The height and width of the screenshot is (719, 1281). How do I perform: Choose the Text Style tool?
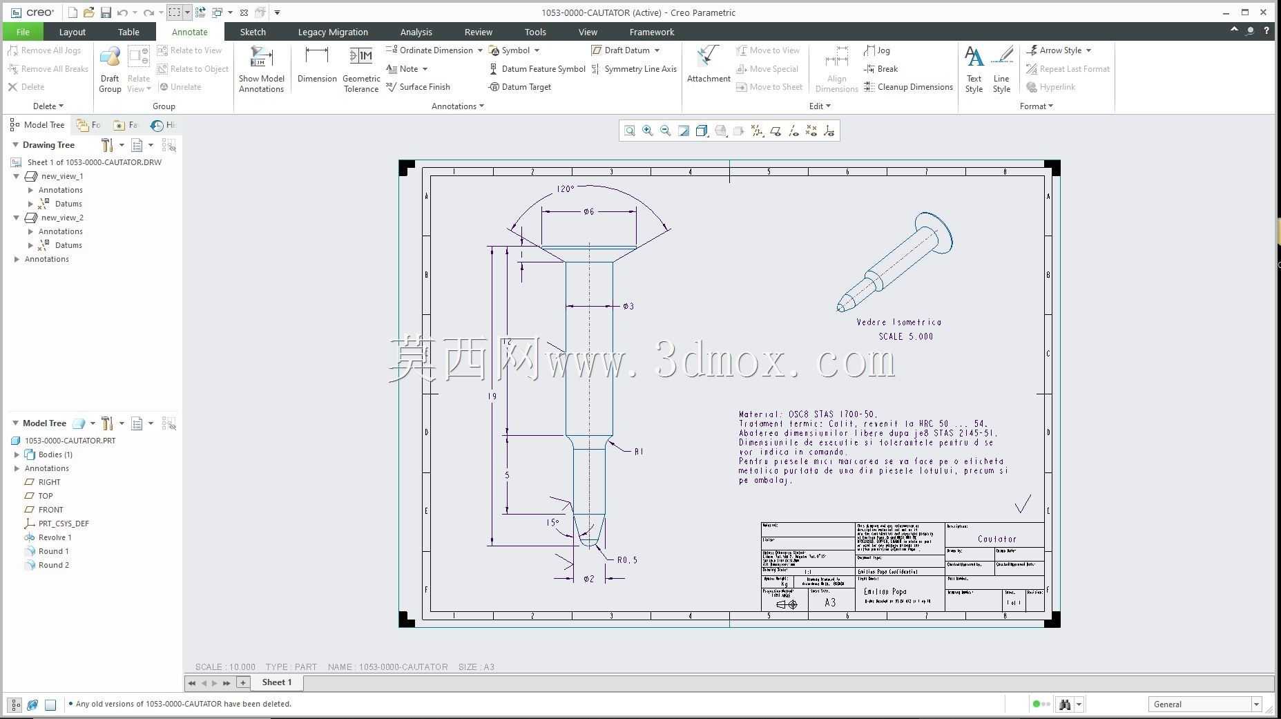pos(974,69)
